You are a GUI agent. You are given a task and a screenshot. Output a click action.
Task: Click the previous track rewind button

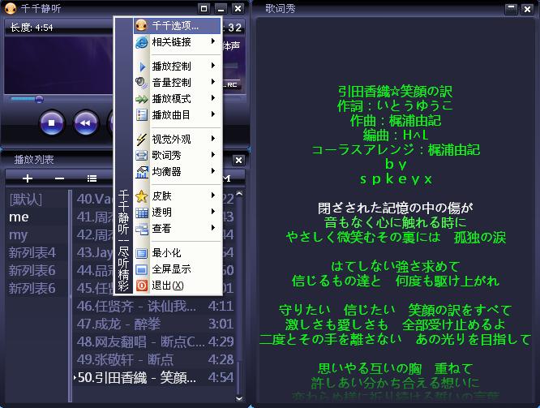coord(86,123)
